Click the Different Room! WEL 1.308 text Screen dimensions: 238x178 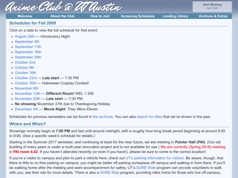click(70, 94)
